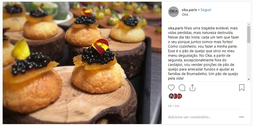Open OKA location label under username
This screenshot has width=253, height=126.
(x=185, y=15)
